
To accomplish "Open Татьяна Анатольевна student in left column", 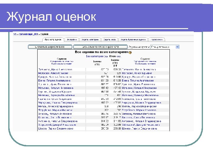I will pos(54,81).
